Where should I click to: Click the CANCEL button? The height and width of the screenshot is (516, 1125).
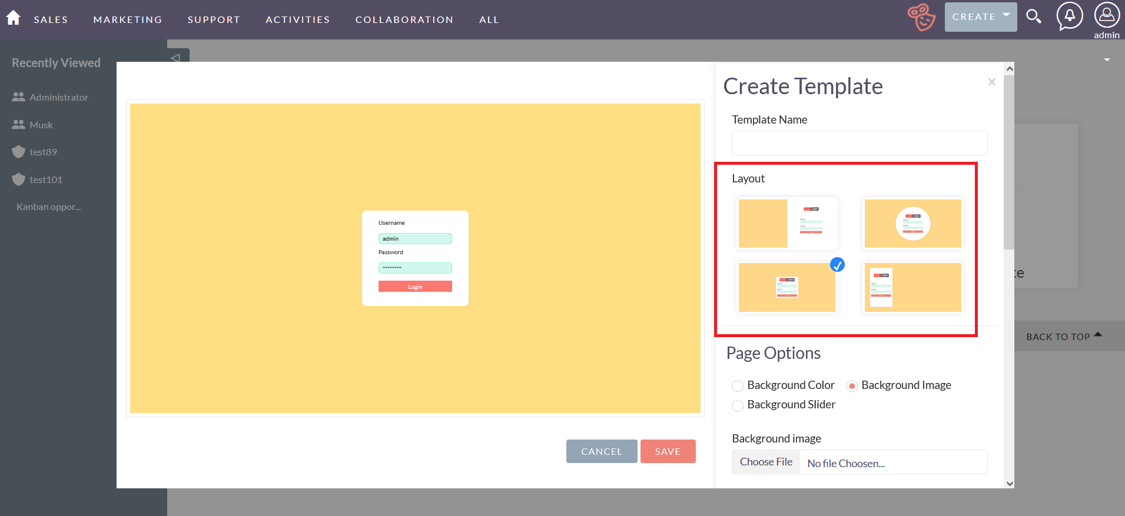pyautogui.click(x=602, y=451)
